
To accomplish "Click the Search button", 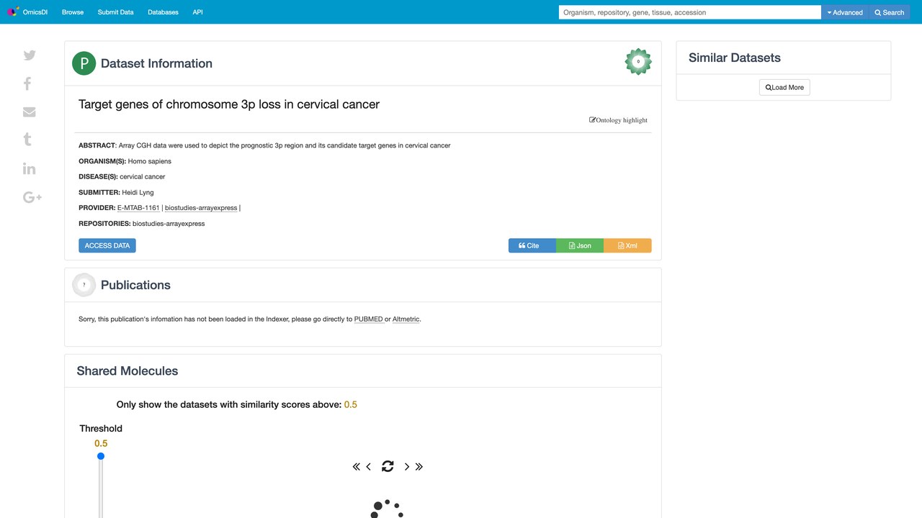I will click(x=890, y=12).
